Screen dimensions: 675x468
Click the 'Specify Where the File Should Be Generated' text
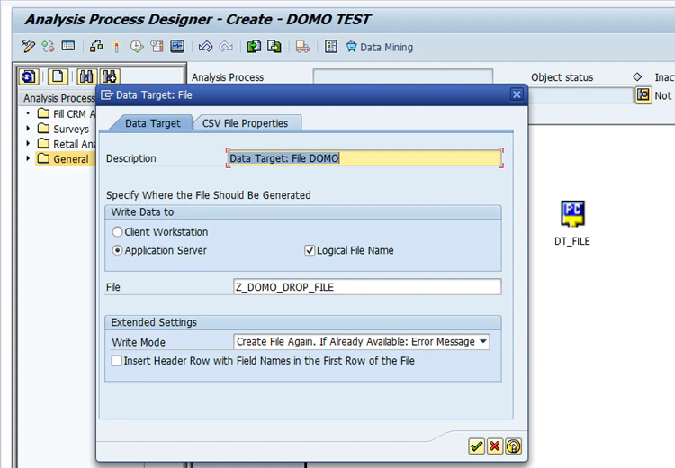[209, 195]
